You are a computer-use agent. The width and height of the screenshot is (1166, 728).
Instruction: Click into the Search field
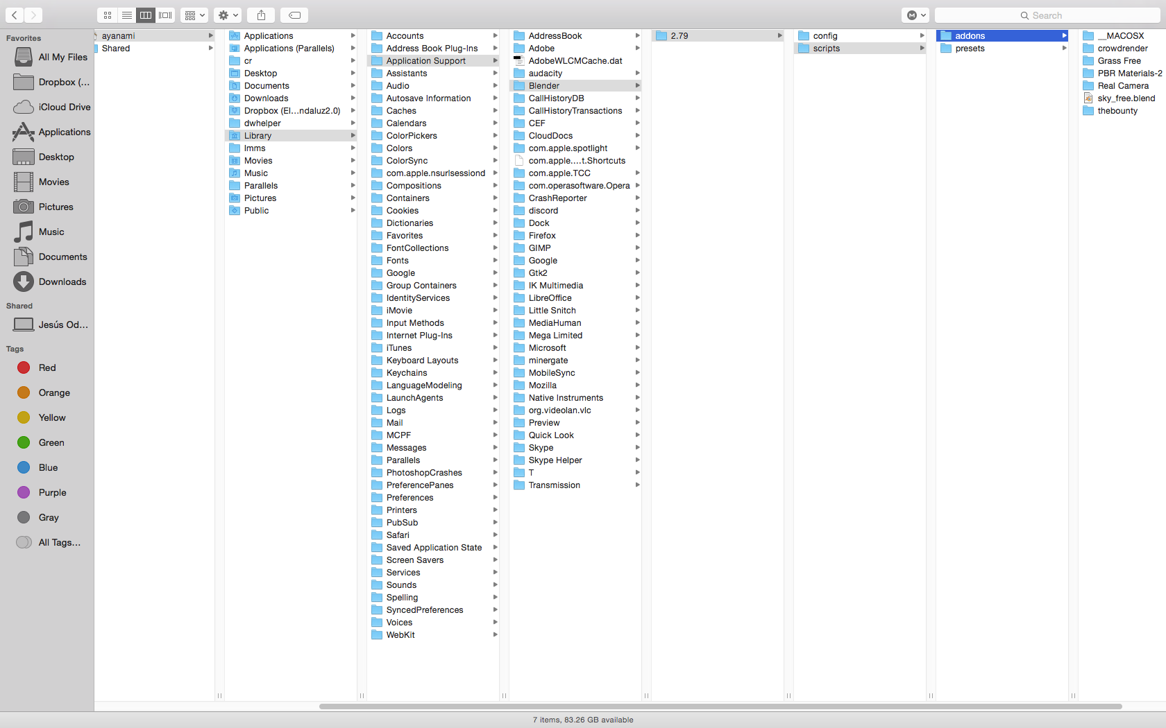point(1047,15)
